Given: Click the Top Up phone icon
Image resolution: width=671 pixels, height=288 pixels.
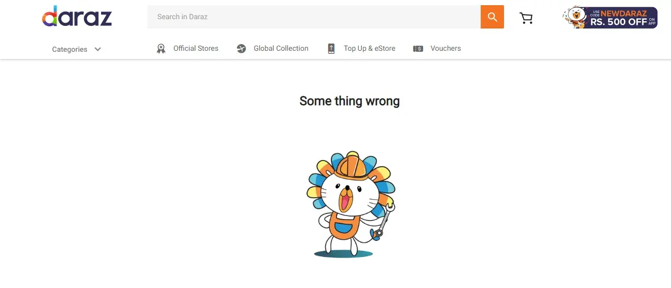Looking at the screenshot, I should pyautogui.click(x=331, y=49).
